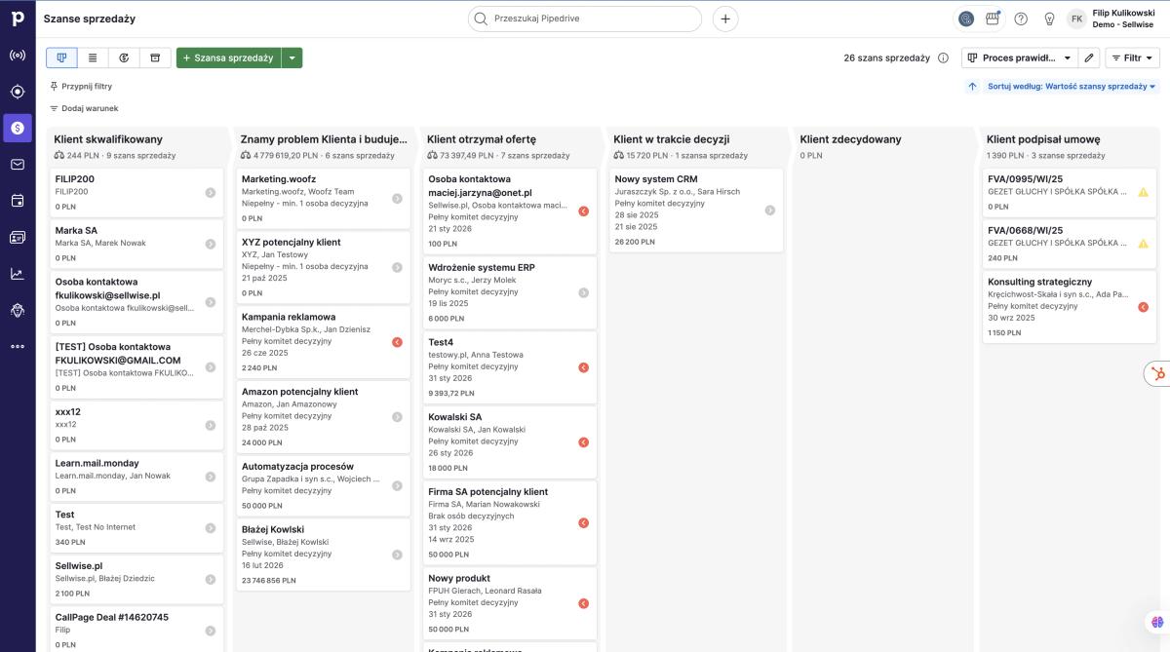
Task: Open the Błażej Kowlski deal
Action: tap(323, 554)
